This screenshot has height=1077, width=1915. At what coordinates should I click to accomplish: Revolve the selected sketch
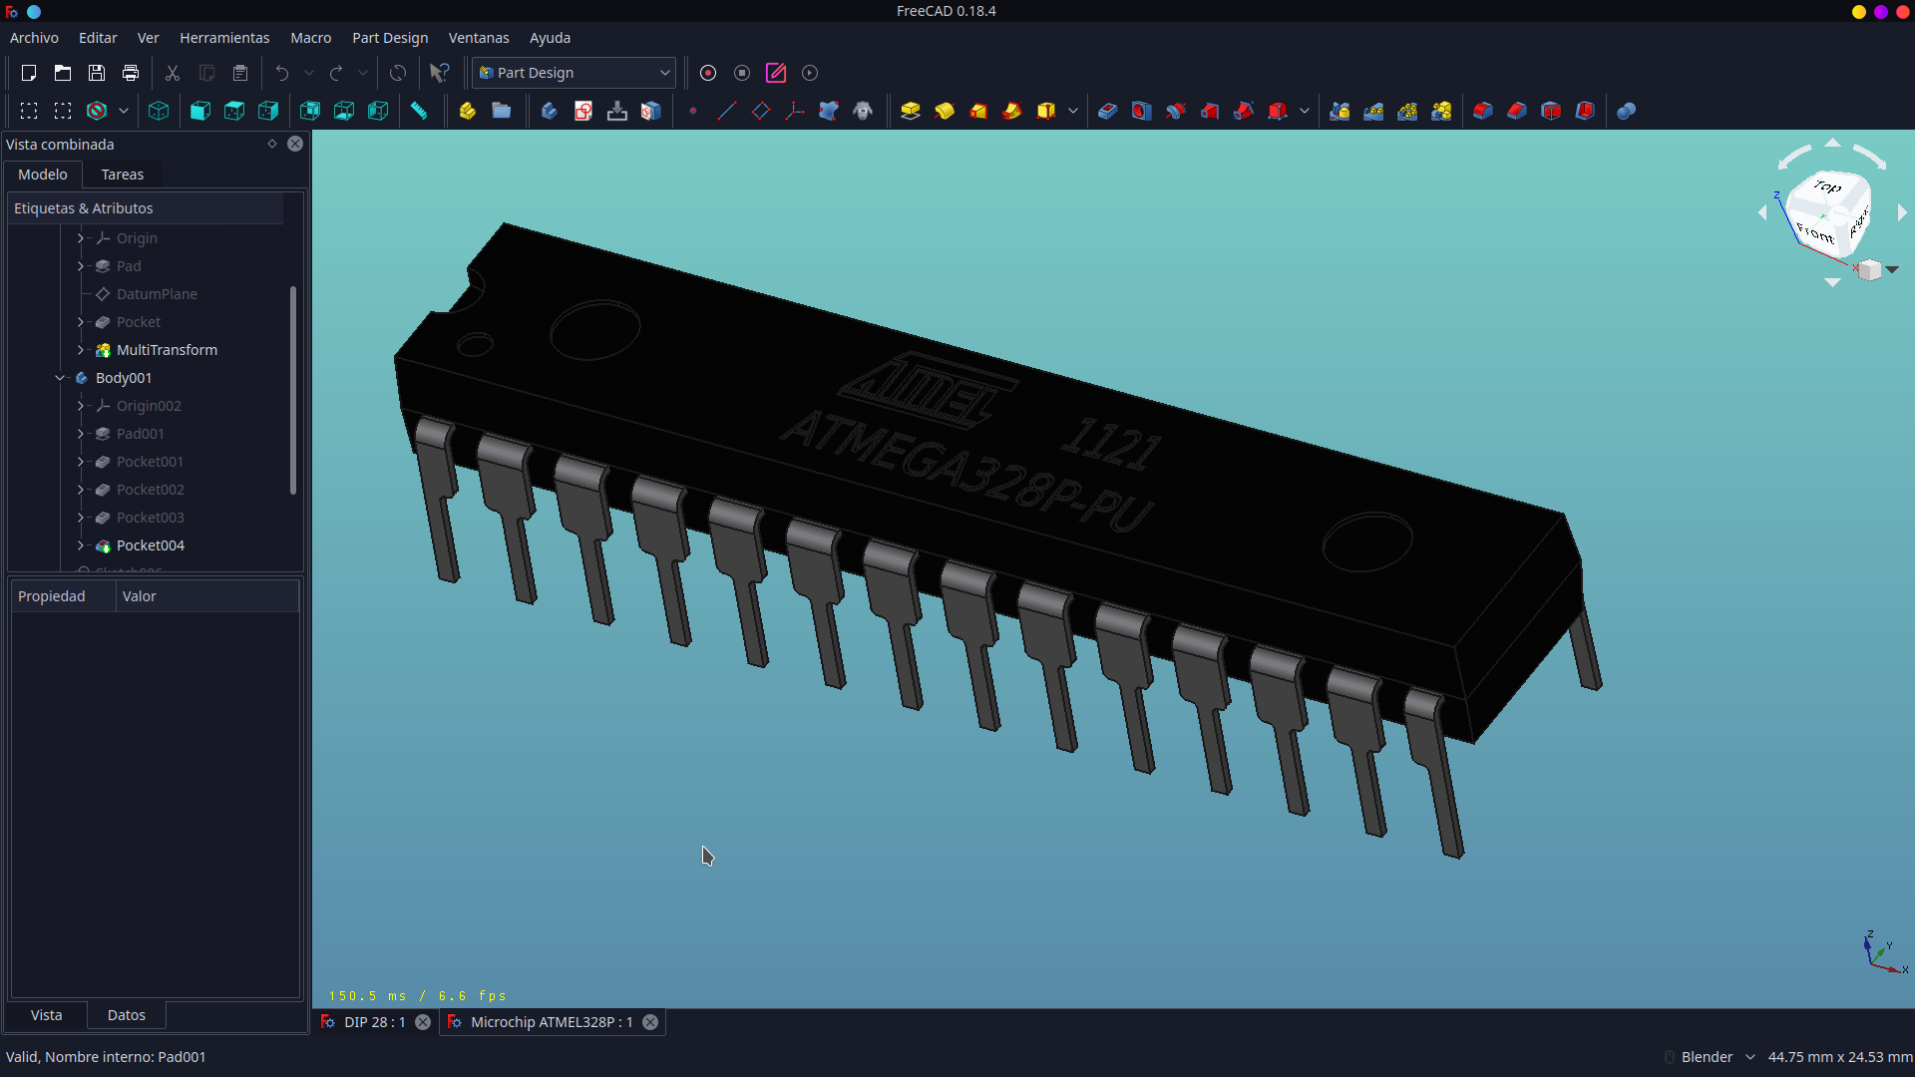(945, 111)
